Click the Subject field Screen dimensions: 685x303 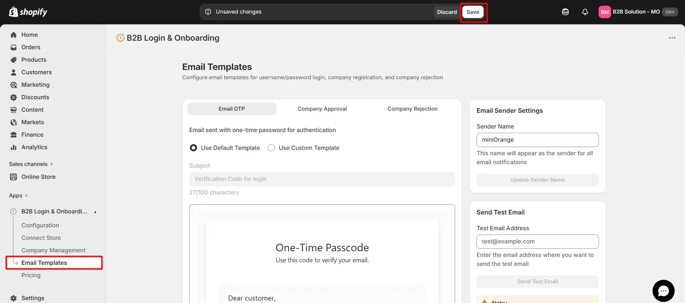322,179
